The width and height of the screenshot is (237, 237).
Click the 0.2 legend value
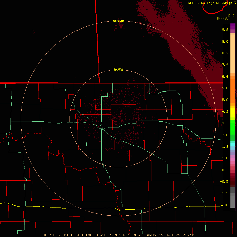[x=225, y=170]
